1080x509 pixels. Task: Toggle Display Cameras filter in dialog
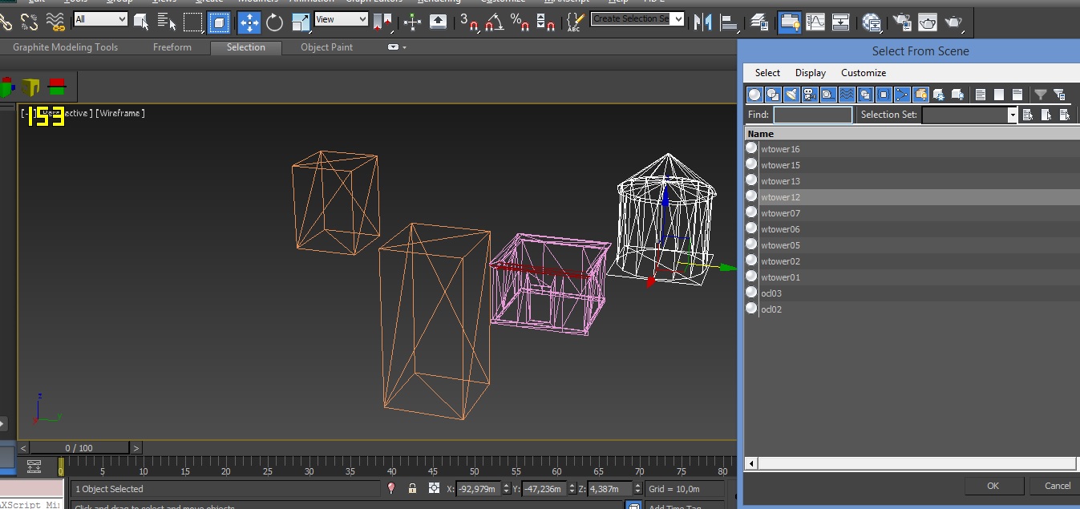pos(810,95)
